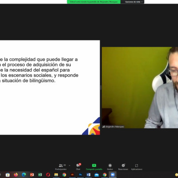178x178 pixels.
Task: Click the shared slide content area
Action: (50, 88)
